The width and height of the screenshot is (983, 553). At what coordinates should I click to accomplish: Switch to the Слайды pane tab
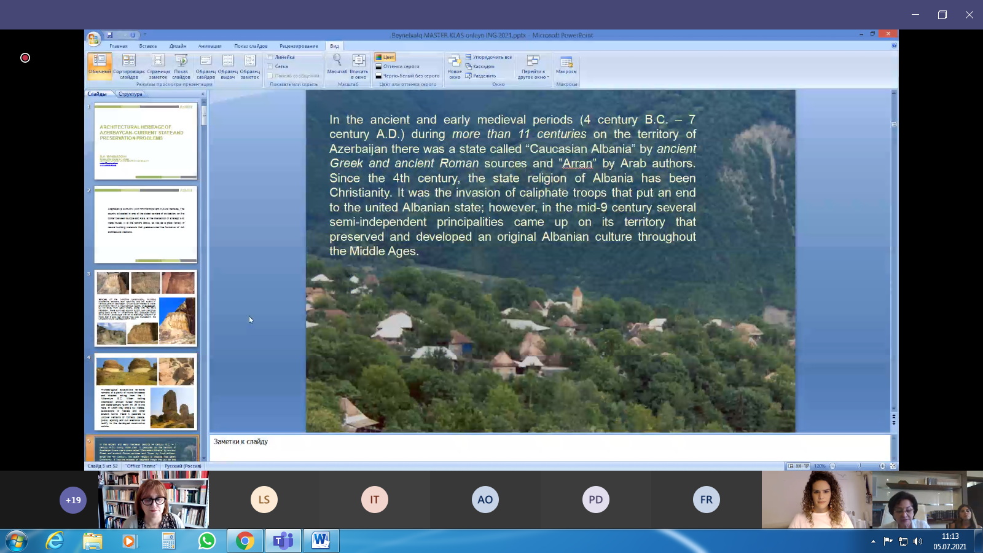tap(97, 94)
